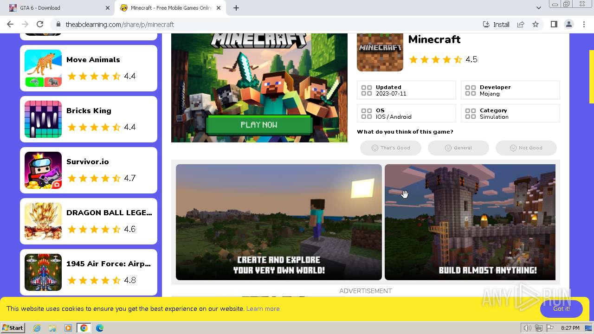
Task: Open the Windows Start menu
Action: tap(13, 328)
